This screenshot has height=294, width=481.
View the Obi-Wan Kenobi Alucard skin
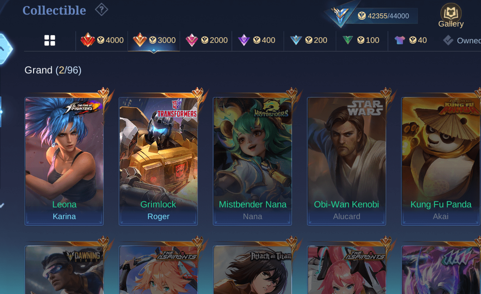point(346,161)
